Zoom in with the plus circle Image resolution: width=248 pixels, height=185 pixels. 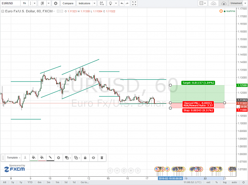click(x=131, y=170)
